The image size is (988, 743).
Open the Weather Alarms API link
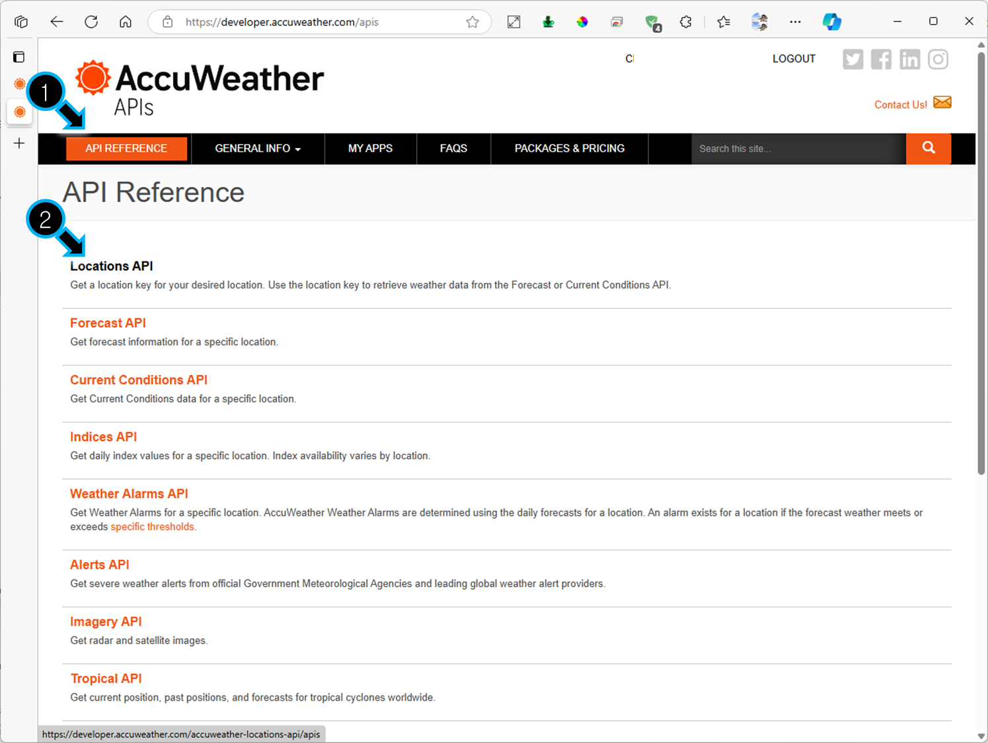[x=129, y=493]
